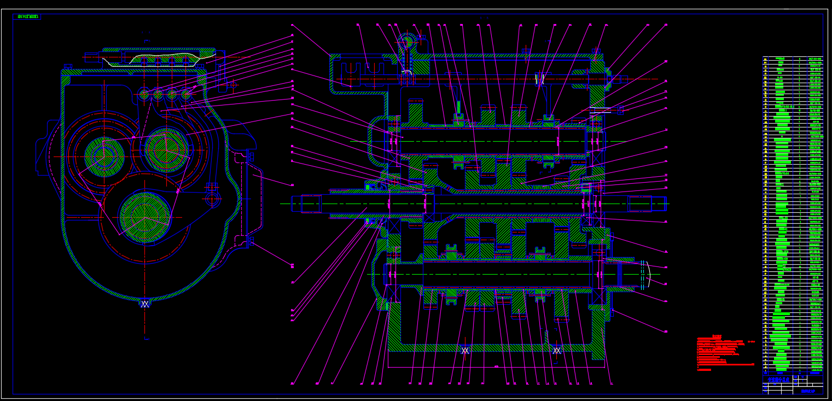832x401 pixels.
Task: Select the topmost row of the parts list table
Action: (x=793, y=59)
